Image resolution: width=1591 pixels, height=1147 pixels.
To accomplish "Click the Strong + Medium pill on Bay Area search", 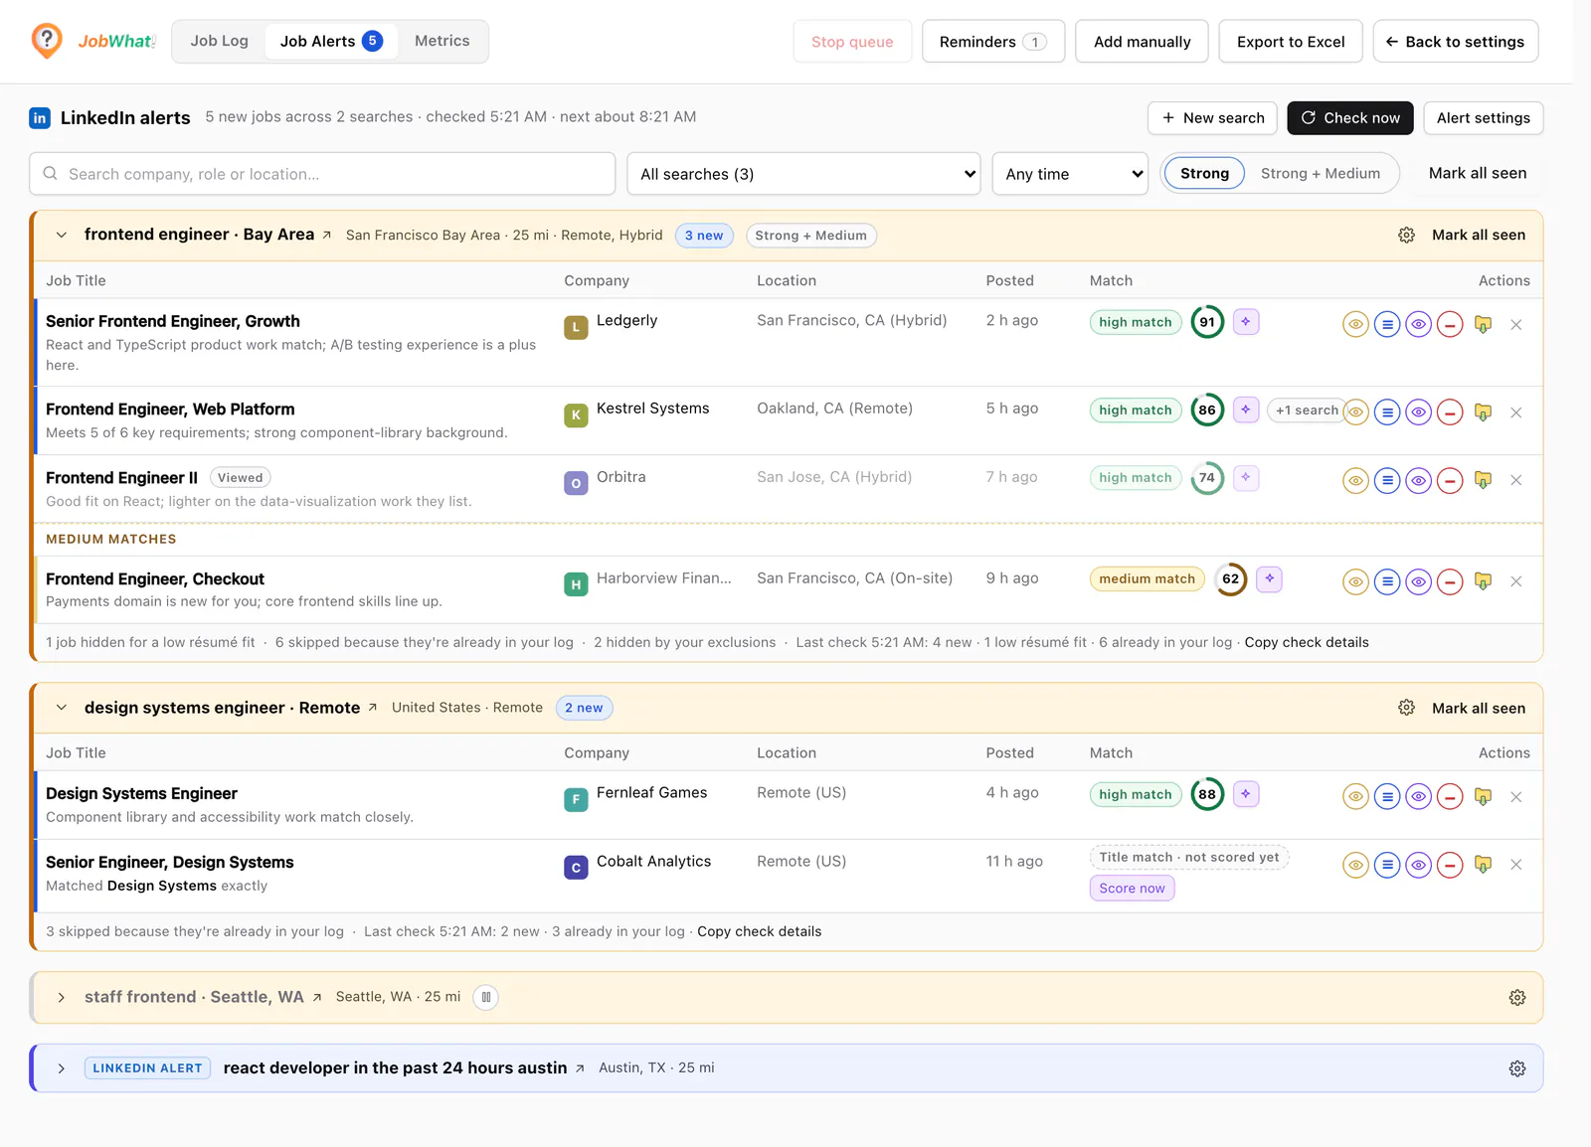I will [x=810, y=237].
